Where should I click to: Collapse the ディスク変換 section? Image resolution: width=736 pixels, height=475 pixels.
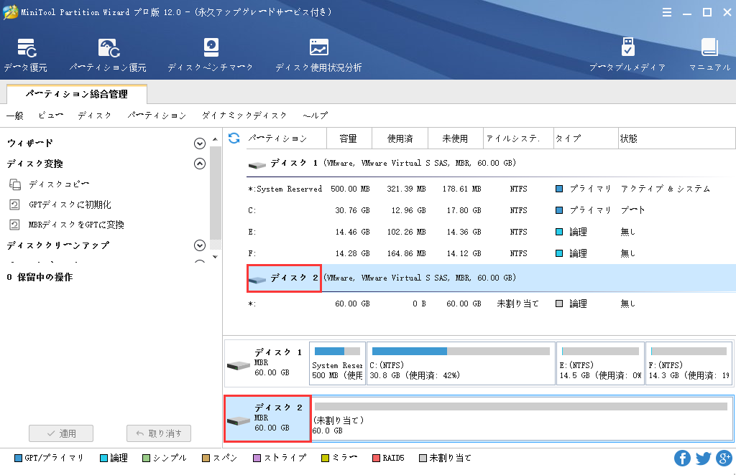click(200, 164)
